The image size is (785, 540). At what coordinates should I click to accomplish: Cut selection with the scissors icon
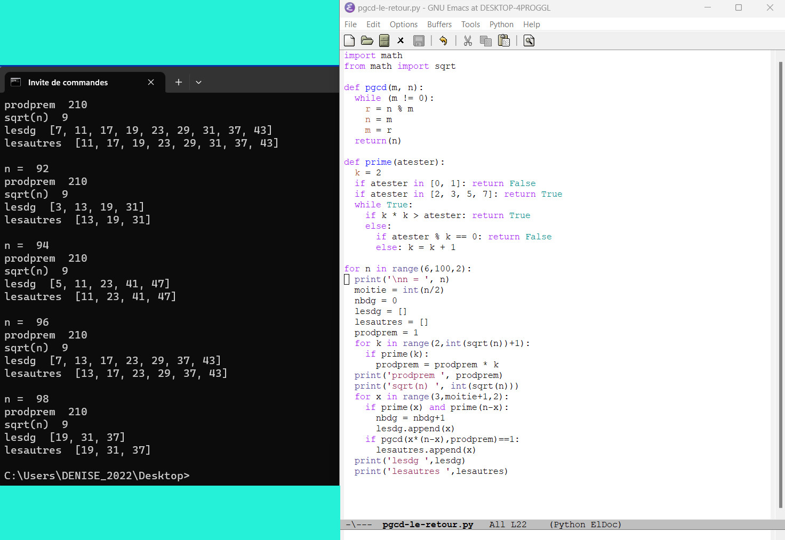[468, 41]
